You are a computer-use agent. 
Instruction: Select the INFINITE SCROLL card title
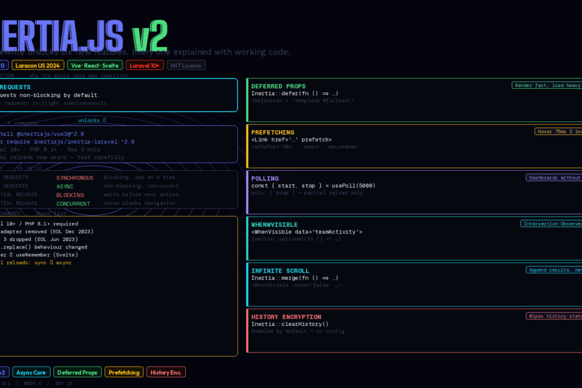(x=280, y=270)
